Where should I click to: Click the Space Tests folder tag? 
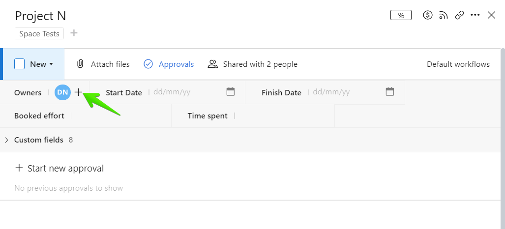pos(39,33)
